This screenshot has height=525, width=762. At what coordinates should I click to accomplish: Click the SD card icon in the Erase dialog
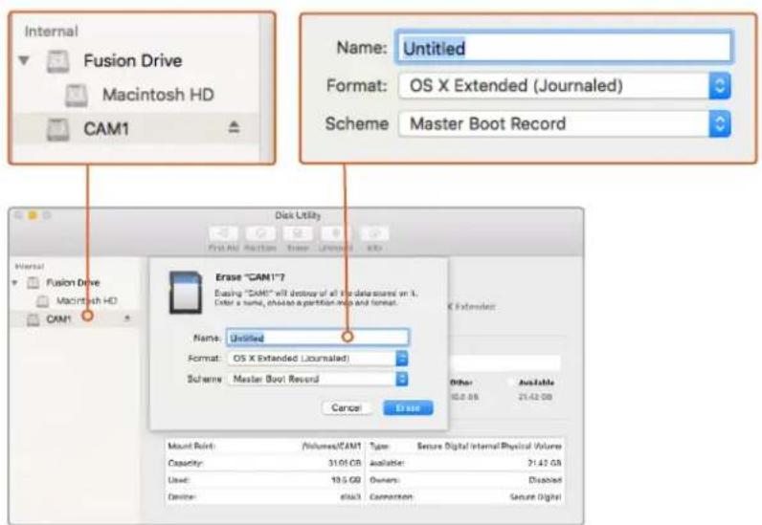tap(185, 293)
